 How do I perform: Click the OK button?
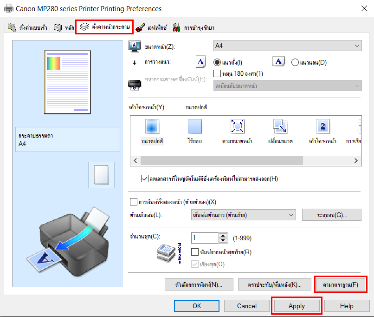[197, 306]
